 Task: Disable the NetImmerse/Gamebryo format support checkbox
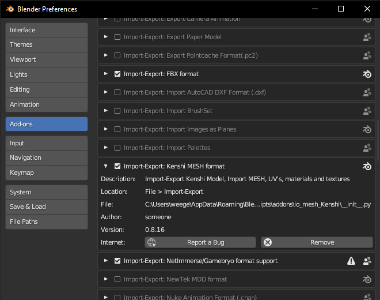(x=117, y=261)
